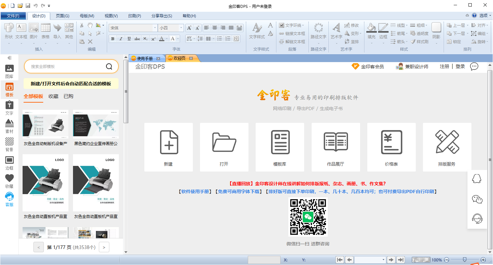Click the 新建 new document icon
The image size is (493, 265).
168,147
